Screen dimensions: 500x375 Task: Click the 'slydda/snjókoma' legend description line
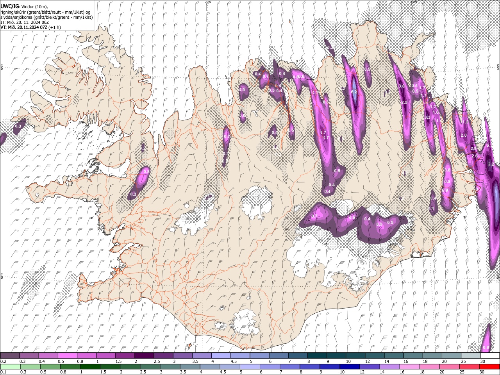click(46, 17)
